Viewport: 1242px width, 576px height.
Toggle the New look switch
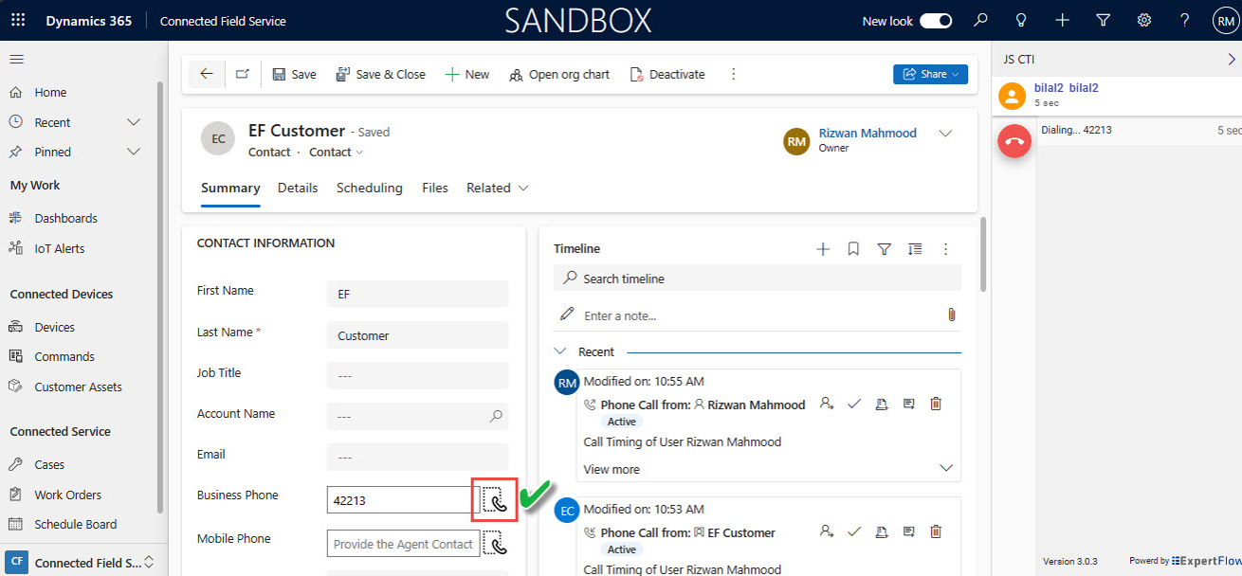pyautogui.click(x=935, y=21)
